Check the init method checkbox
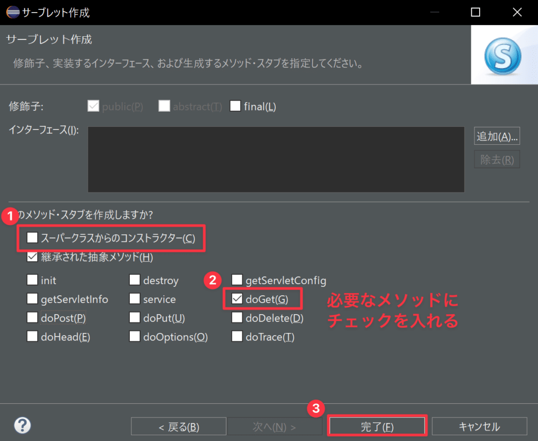Screen dimensions: 538x441 click(x=33, y=281)
